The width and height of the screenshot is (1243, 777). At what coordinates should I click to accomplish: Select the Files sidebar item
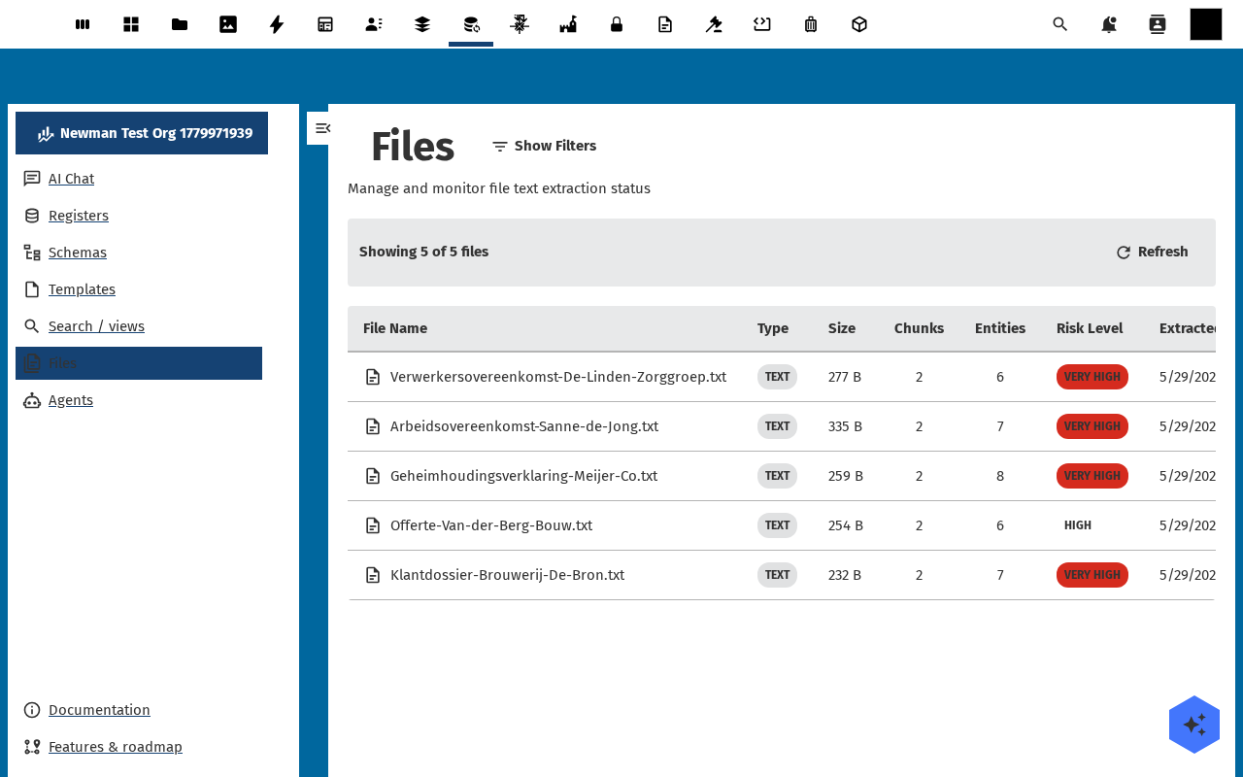click(139, 363)
